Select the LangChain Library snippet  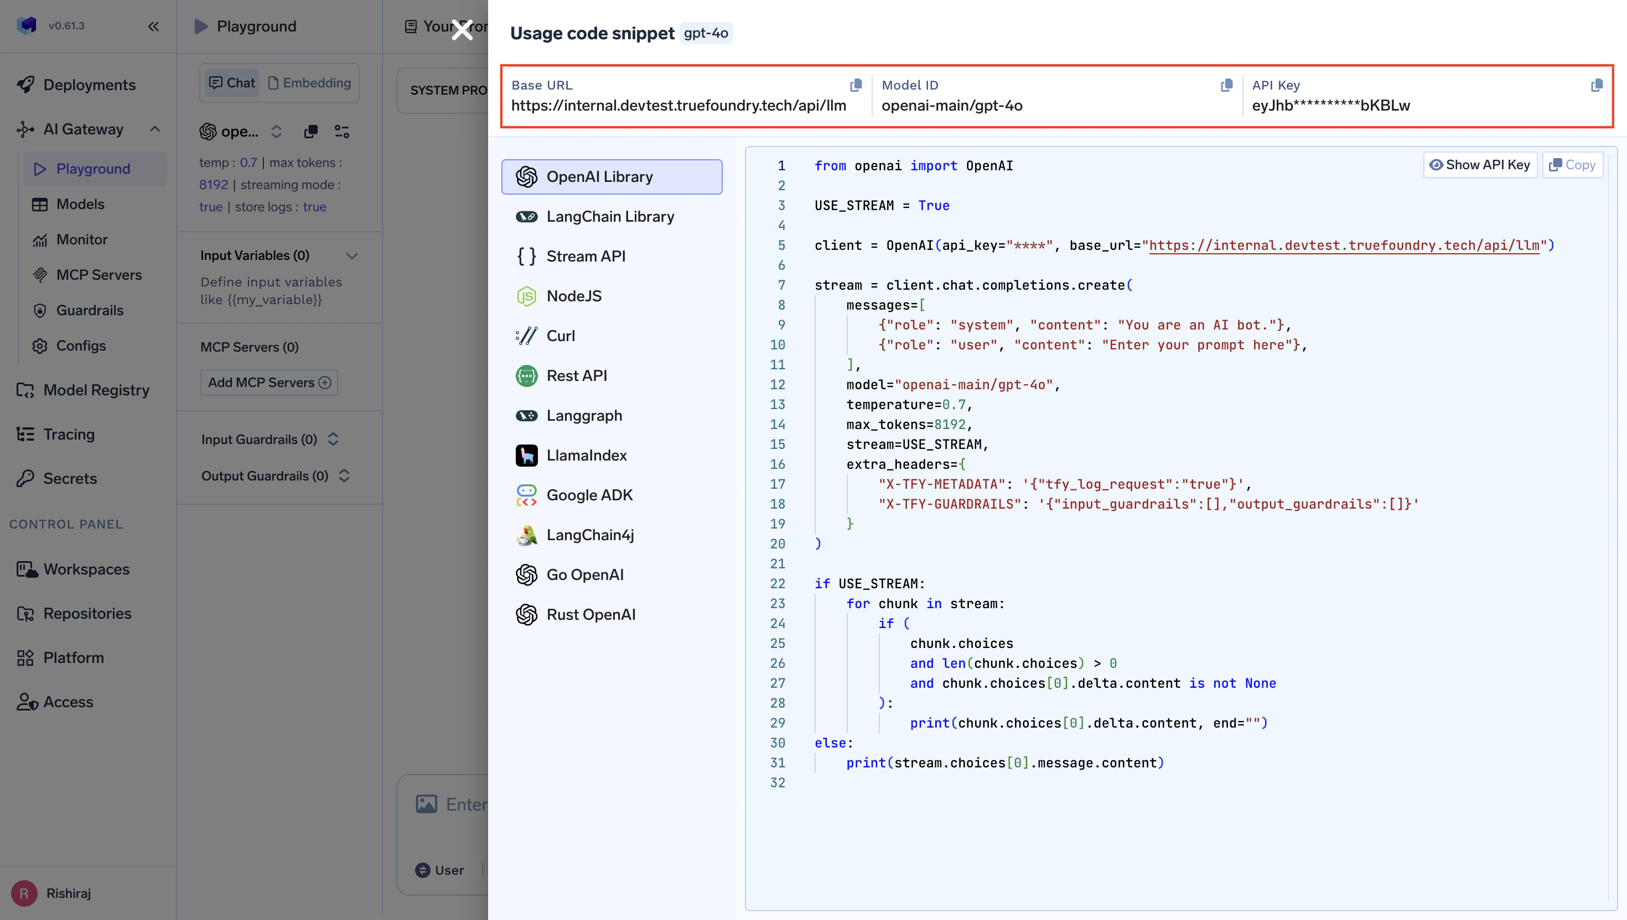click(610, 216)
